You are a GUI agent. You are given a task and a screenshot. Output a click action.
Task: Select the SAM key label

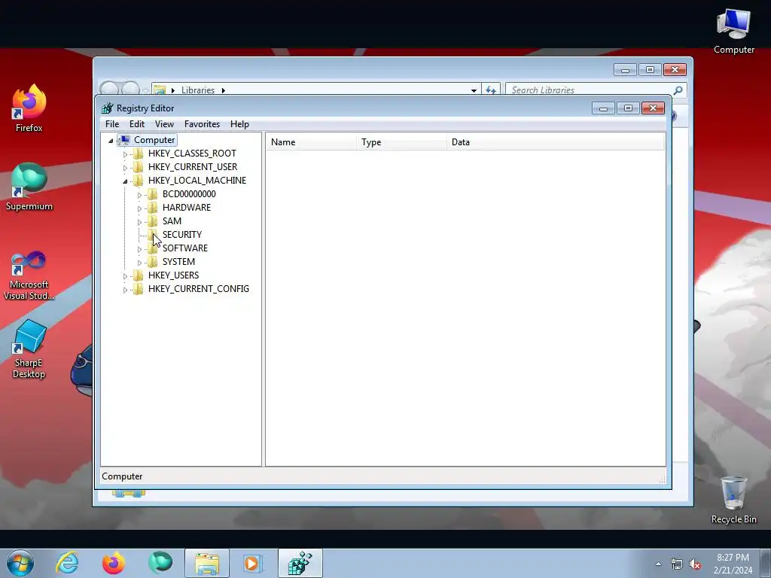(172, 221)
